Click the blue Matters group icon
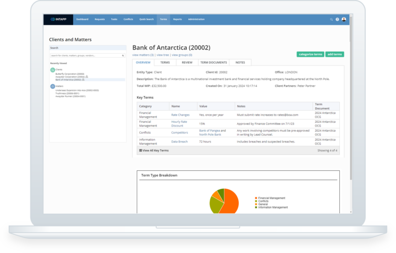This screenshot has height=253, width=396. 53,86
